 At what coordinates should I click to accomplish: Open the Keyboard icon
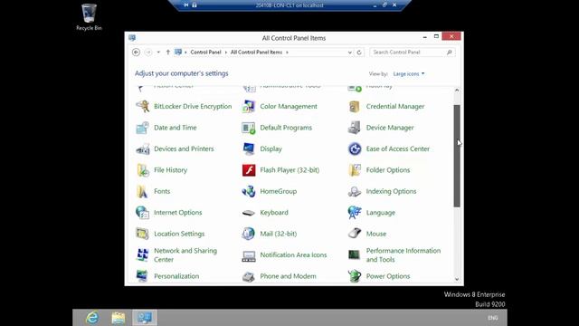(x=249, y=213)
